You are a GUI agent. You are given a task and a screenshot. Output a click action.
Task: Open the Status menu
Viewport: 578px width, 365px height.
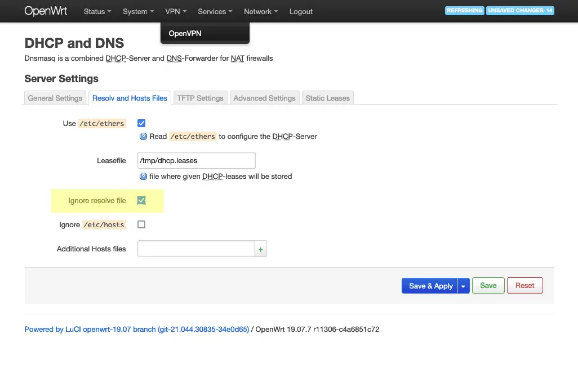click(97, 11)
